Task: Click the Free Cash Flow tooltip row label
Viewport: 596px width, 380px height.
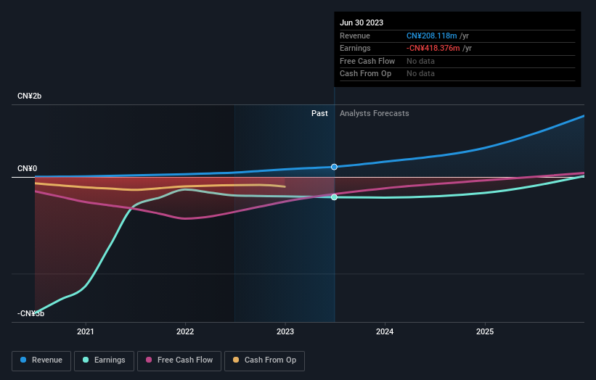Action: [367, 61]
